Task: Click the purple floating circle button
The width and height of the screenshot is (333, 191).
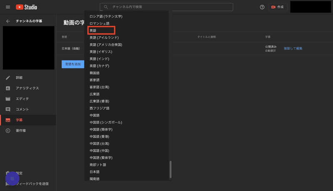Action: tap(12, 178)
